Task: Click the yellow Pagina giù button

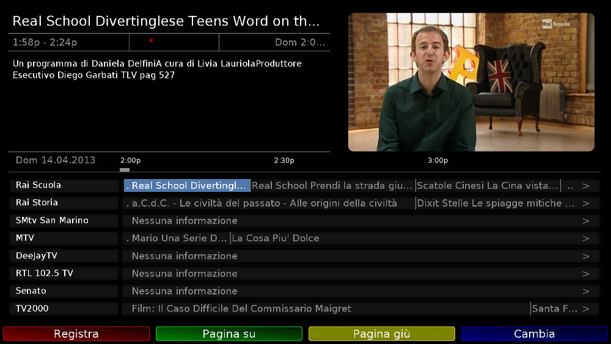Action: (x=382, y=334)
